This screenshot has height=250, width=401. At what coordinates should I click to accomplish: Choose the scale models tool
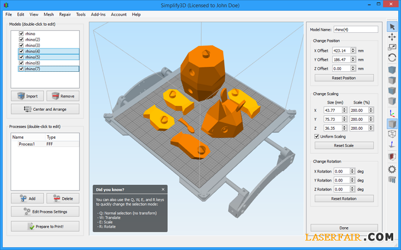[392, 47]
